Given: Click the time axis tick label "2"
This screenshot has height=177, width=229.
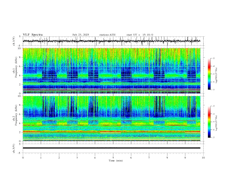Looking at the screenshot, I should coord(59,158).
